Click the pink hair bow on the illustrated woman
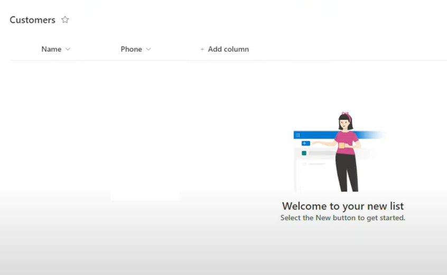This screenshot has height=275, width=447. [x=346, y=114]
